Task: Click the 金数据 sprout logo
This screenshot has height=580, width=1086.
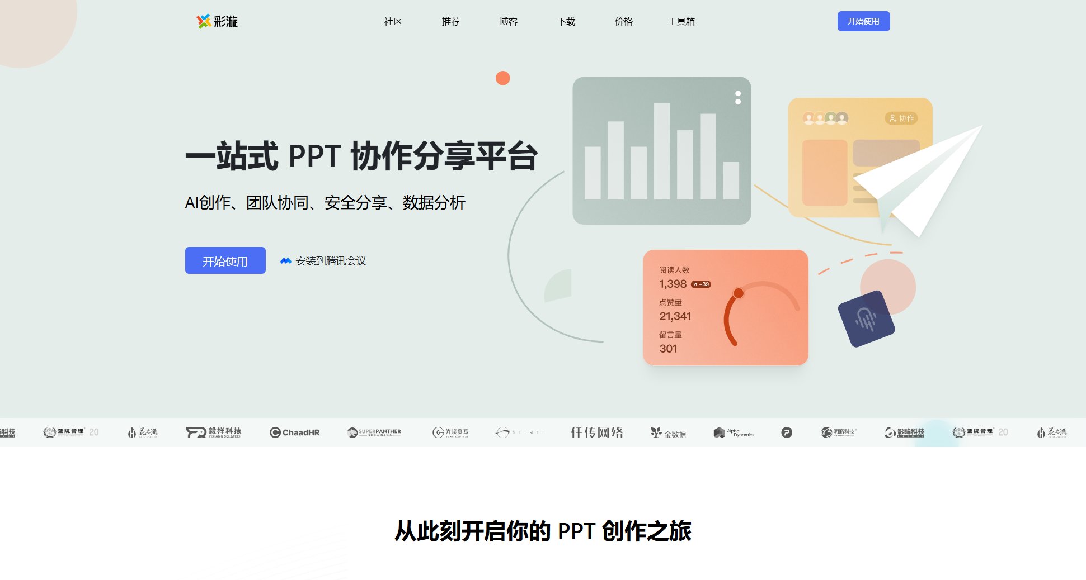Action: click(655, 432)
